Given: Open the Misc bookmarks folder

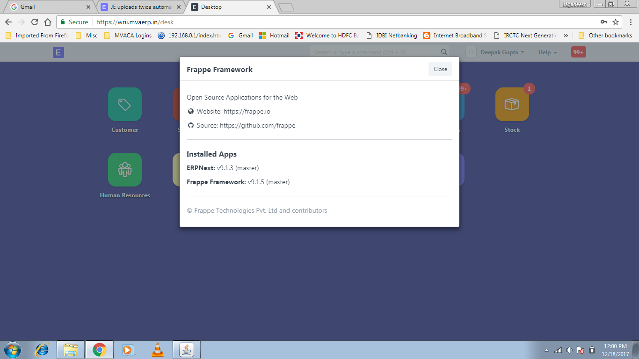Looking at the screenshot, I should 87,35.
